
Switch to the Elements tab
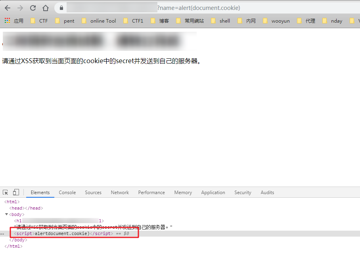[x=40, y=193]
